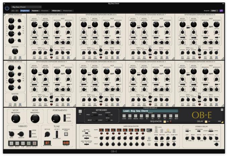Select the M-1 patch button
Viewport: 228px width, 157px height.
[147, 116]
